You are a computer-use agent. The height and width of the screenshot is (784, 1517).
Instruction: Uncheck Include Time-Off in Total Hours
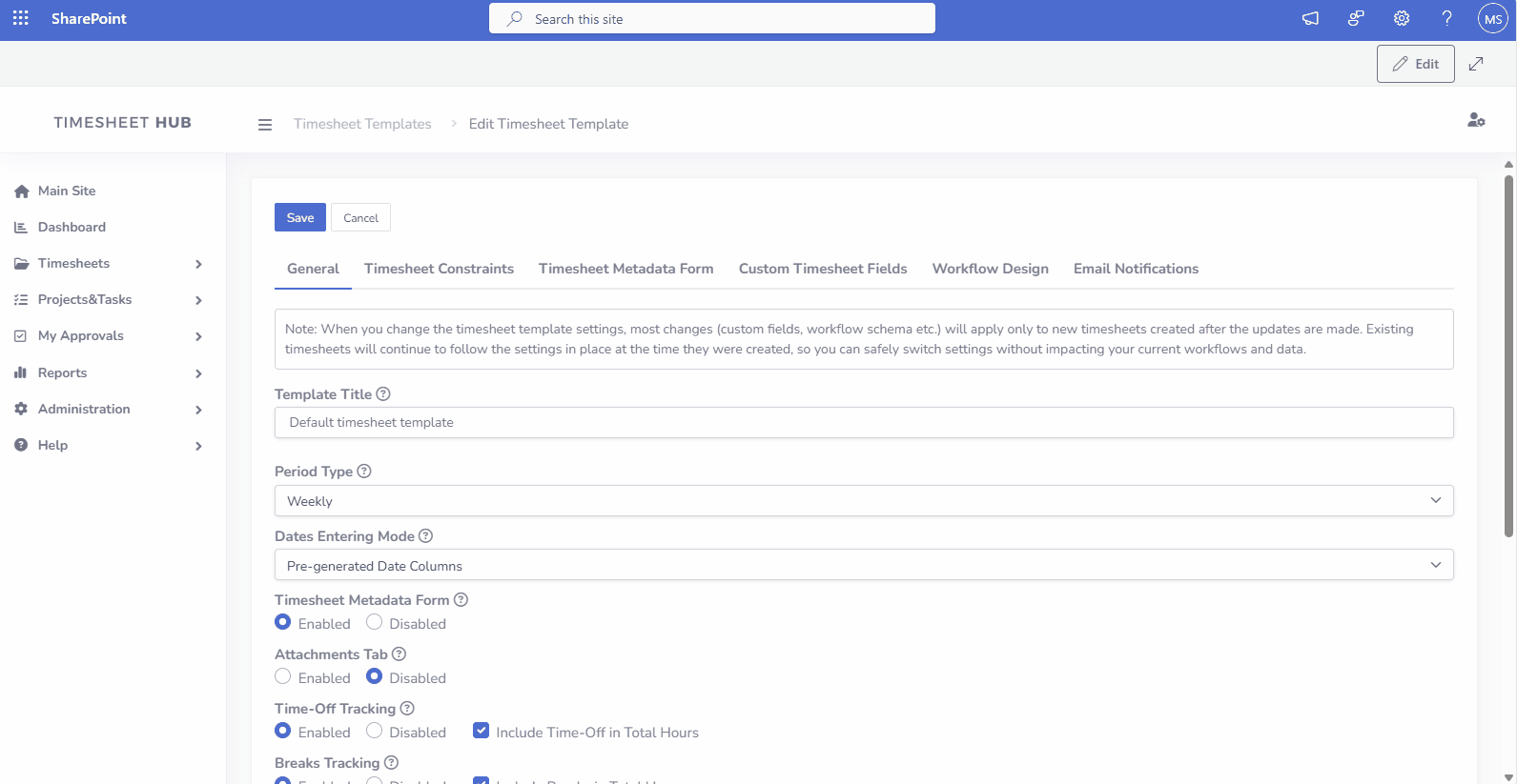(482, 731)
